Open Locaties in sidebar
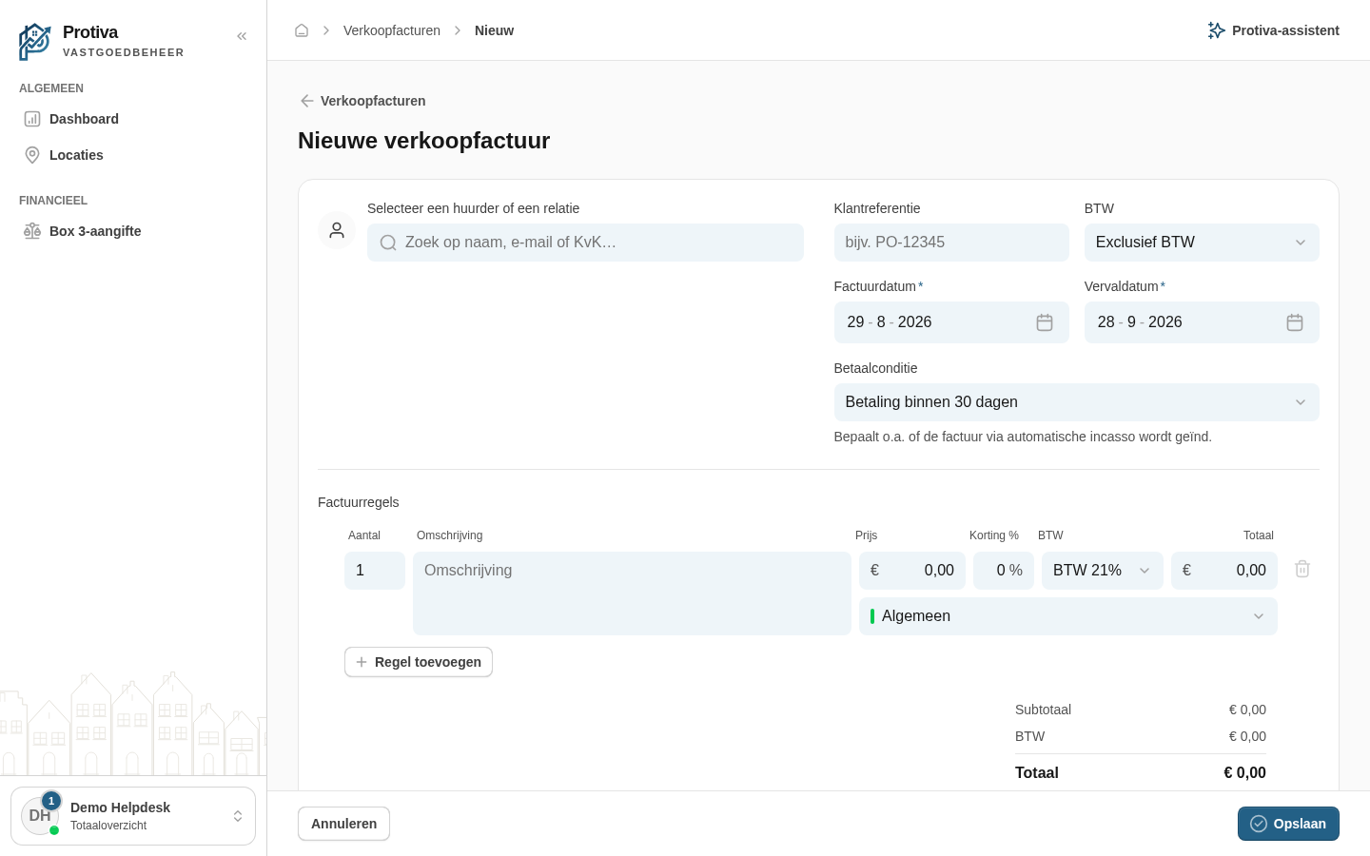The width and height of the screenshot is (1370, 856). 133,155
